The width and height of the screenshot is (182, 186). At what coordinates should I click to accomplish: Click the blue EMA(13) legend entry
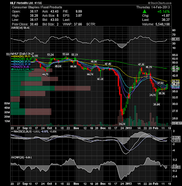click(x=21, y=64)
